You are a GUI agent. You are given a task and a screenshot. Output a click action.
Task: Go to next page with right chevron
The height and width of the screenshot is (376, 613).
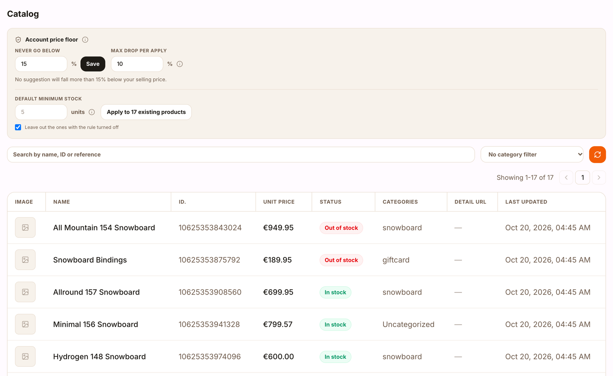[599, 177]
